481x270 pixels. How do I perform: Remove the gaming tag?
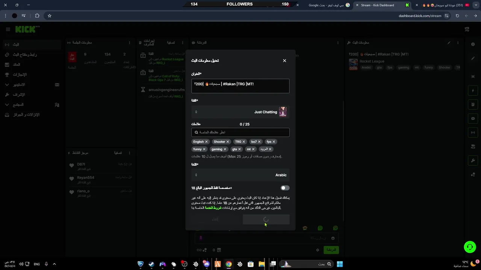pyautogui.click(x=225, y=149)
